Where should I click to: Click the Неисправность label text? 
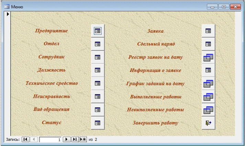pyautogui.click(x=52, y=96)
